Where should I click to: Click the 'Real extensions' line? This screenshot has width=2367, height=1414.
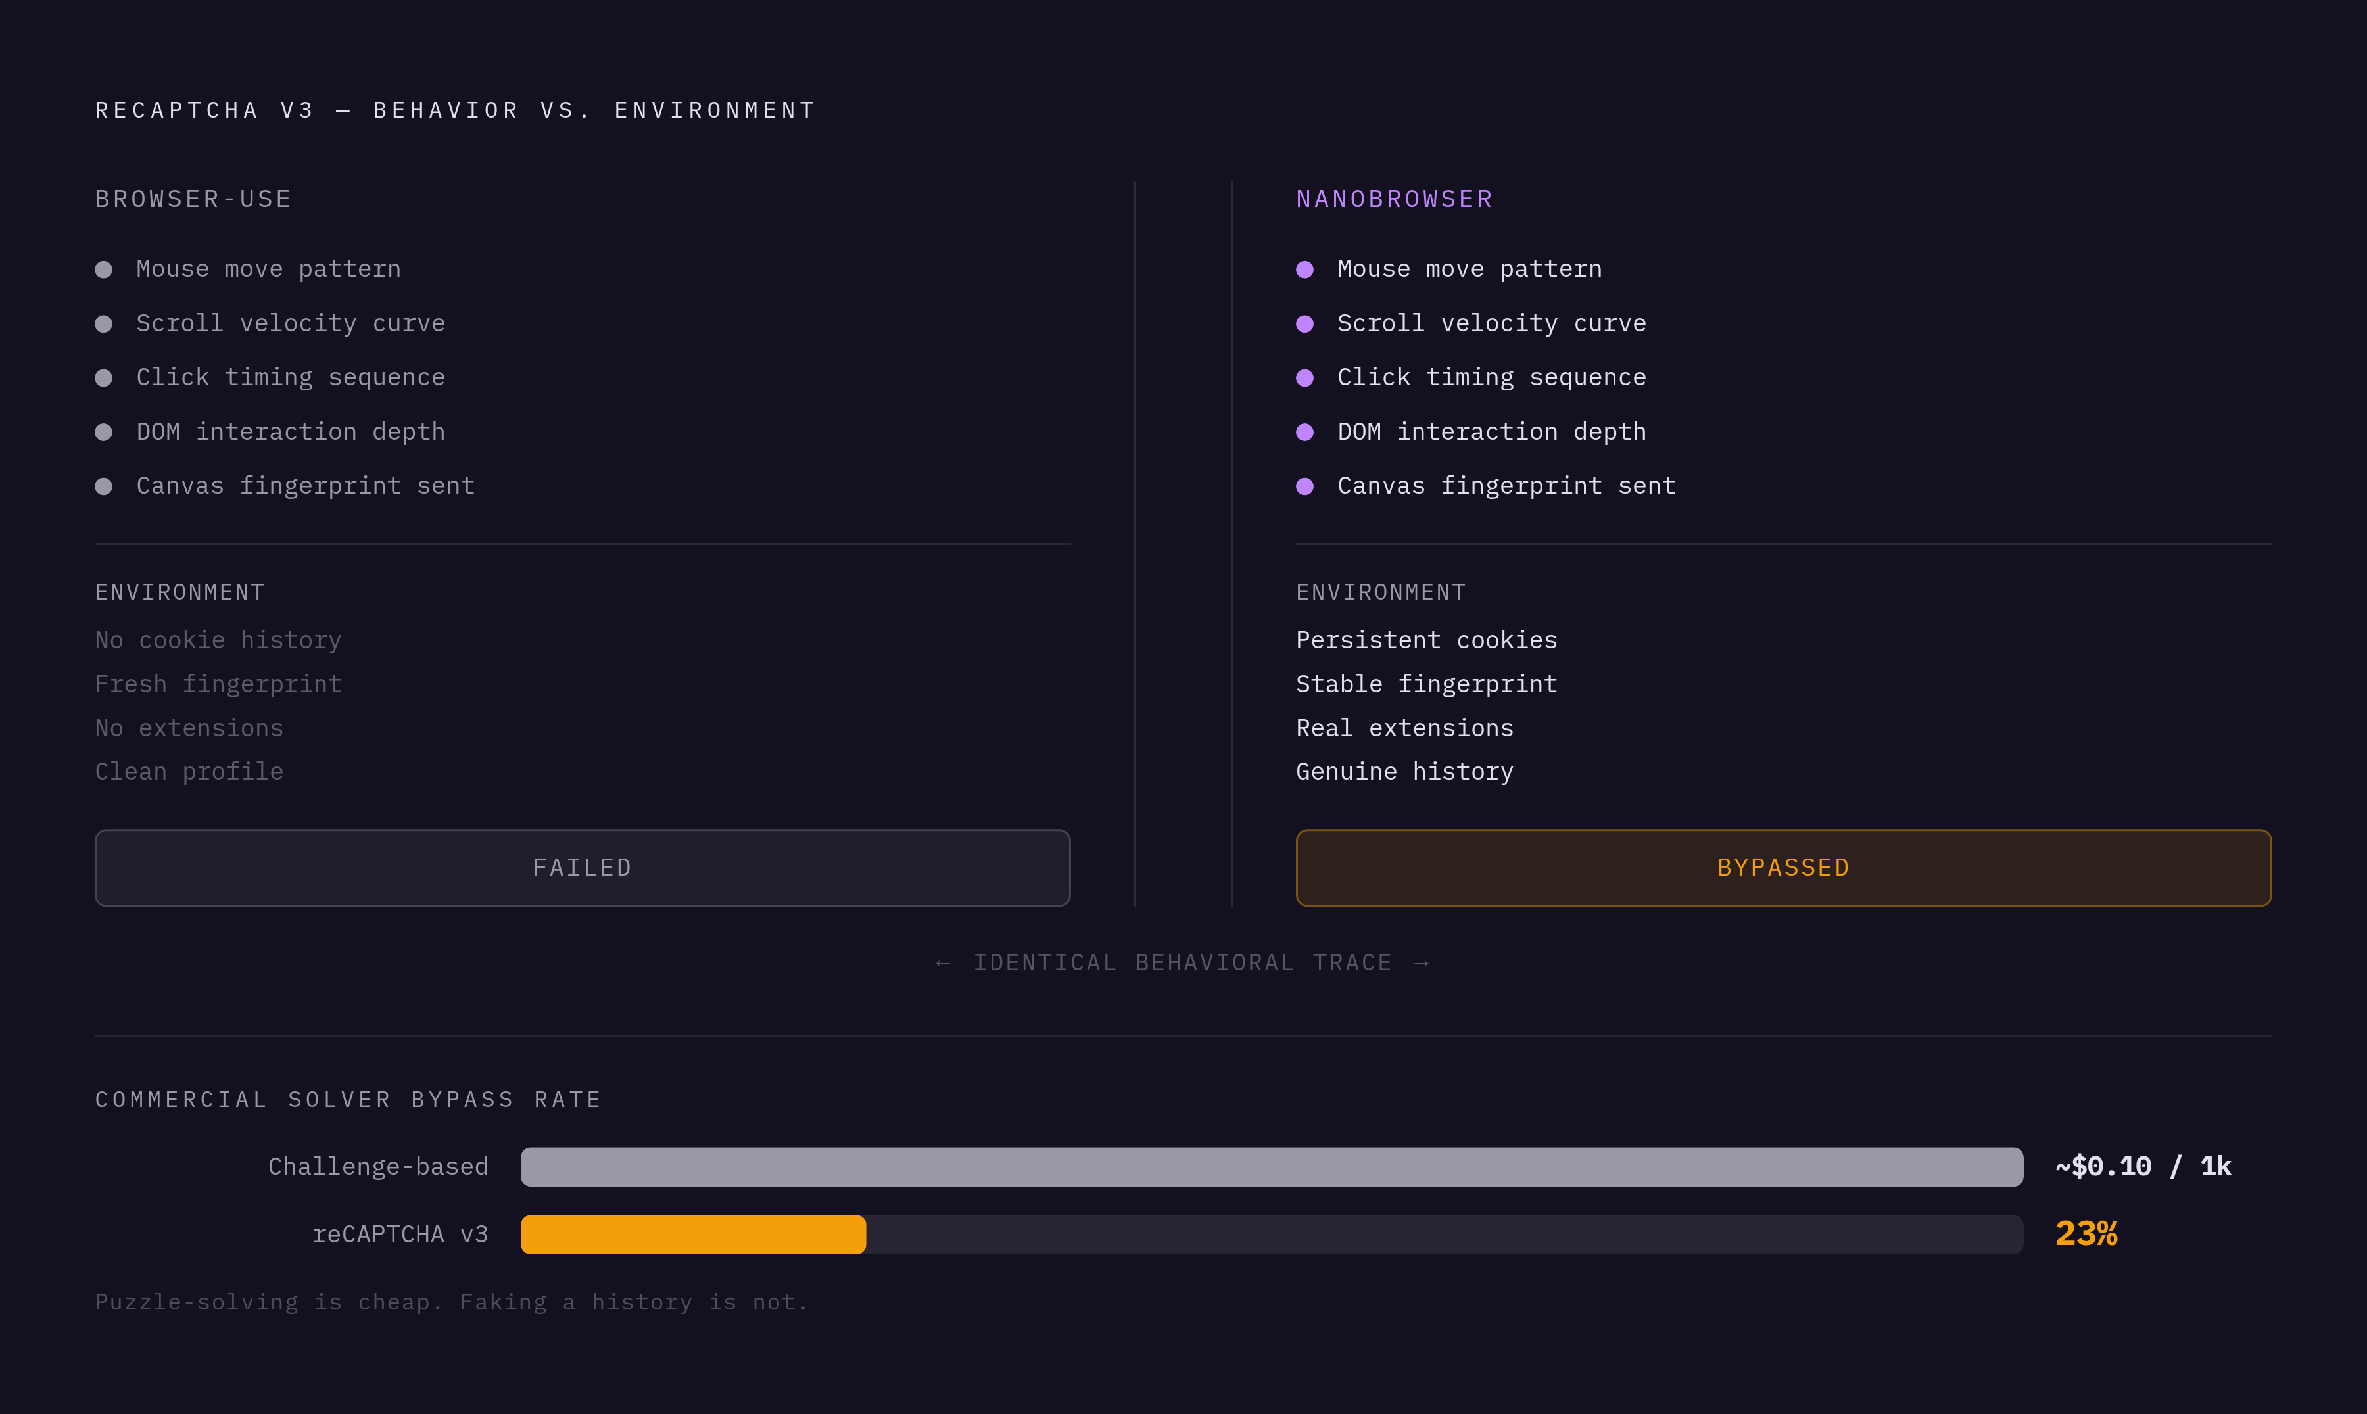(1404, 728)
